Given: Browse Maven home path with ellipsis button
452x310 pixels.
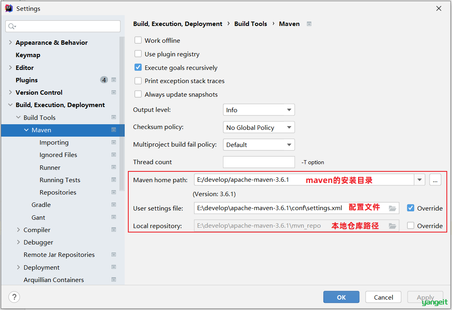Looking at the screenshot, I should pos(435,180).
